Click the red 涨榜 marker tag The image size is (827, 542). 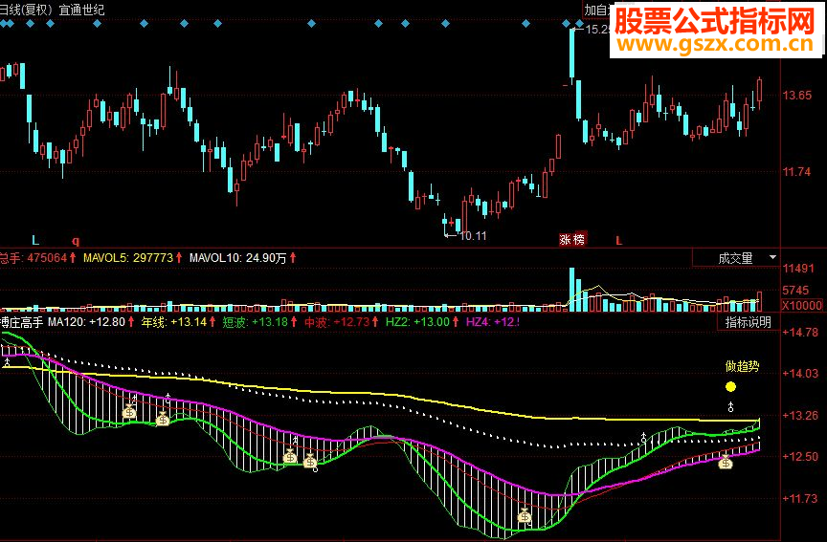pos(572,240)
